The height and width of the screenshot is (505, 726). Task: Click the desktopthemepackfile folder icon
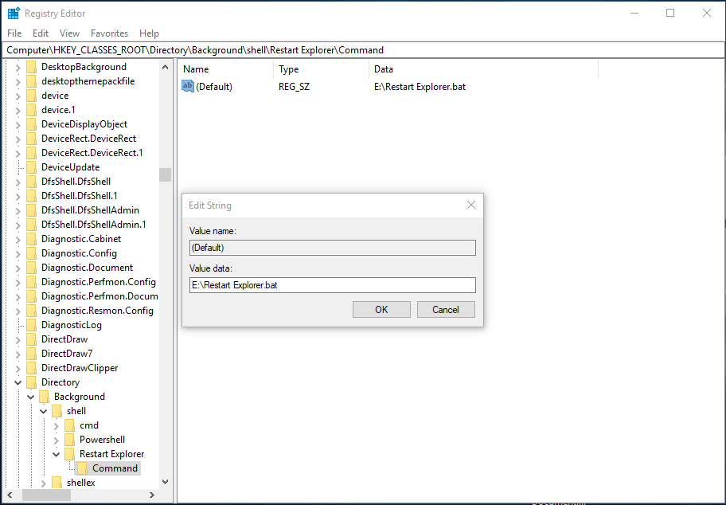[x=32, y=81]
